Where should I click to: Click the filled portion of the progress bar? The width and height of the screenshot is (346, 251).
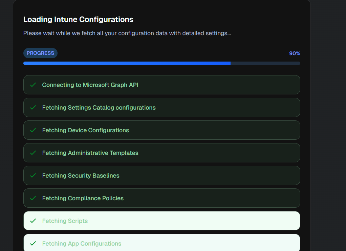tap(127, 63)
